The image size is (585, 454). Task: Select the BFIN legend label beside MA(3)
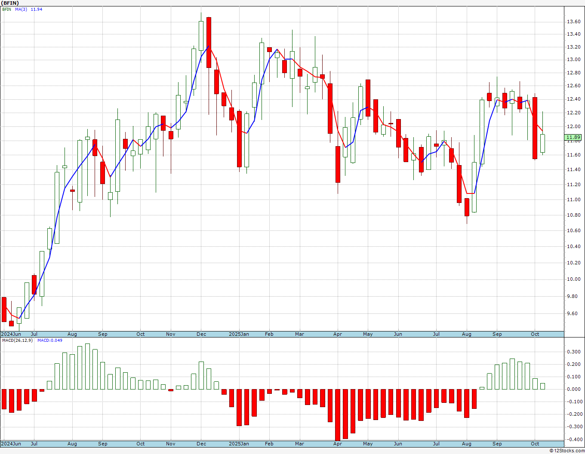[x=6, y=9]
